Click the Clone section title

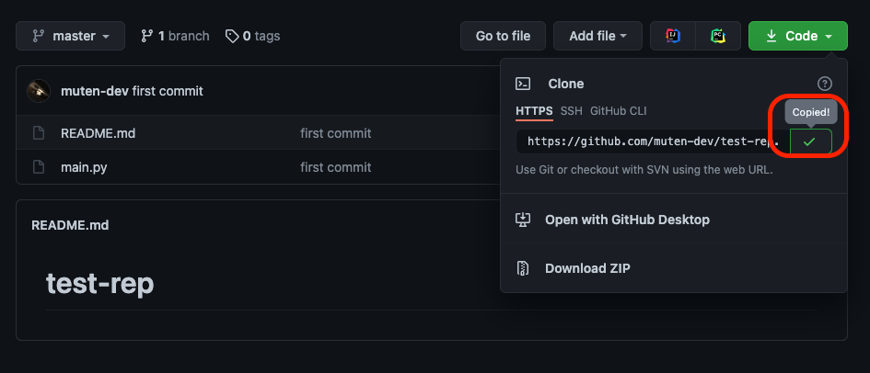(566, 84)
